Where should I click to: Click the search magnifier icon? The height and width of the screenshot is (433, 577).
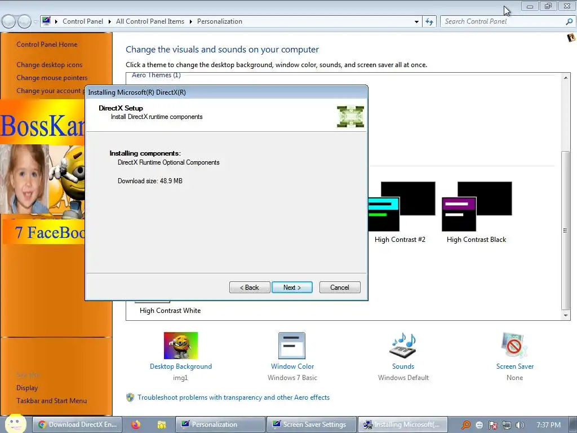(569, 21)
